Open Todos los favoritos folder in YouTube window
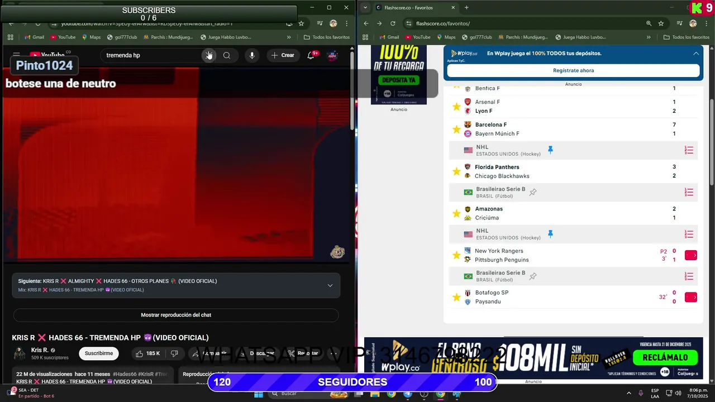Screen dimensions: 715x402 pos(327,37)
